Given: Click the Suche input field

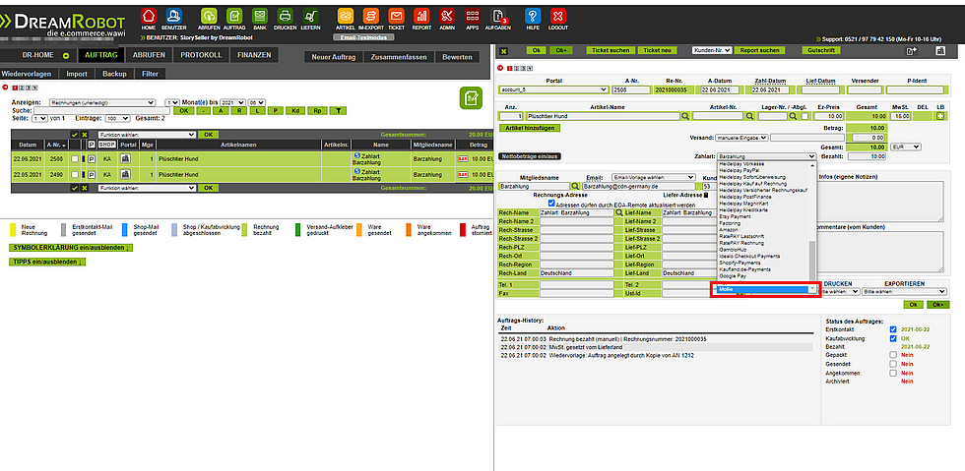Looking at the screenshot, I should pyautogui.click(x=102, y=111).
